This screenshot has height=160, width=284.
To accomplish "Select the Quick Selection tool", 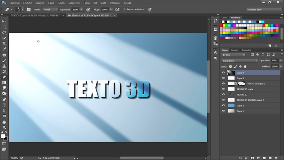I will coord(4,38).
